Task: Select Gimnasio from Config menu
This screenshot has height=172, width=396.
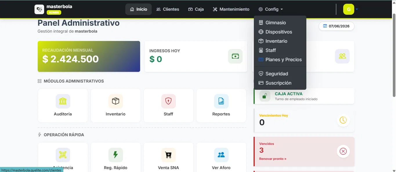Action: (280, 23)
